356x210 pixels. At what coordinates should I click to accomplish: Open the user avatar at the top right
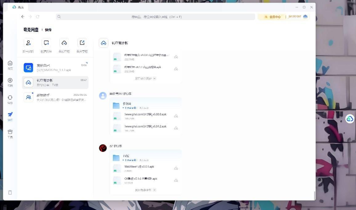[305, 17]
